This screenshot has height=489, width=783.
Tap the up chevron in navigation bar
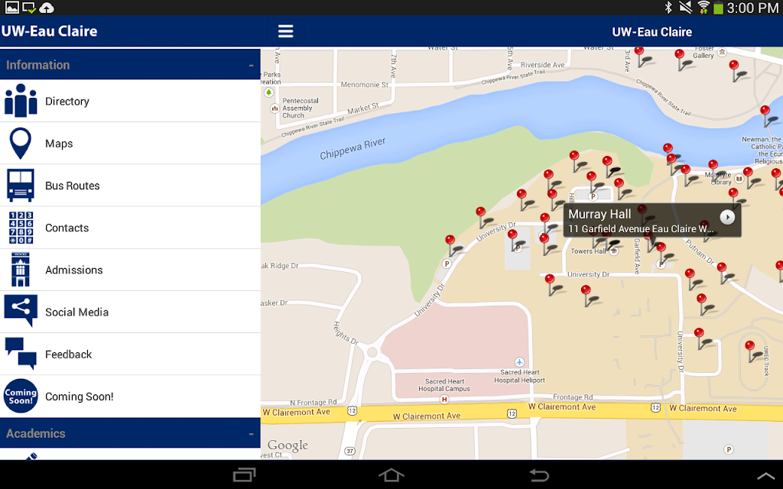pos(767,476)
